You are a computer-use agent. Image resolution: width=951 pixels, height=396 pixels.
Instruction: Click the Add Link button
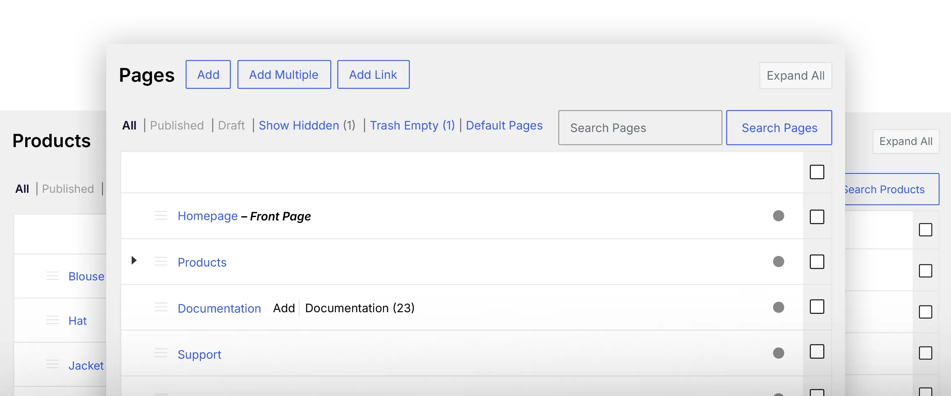(x=373, y=74)
